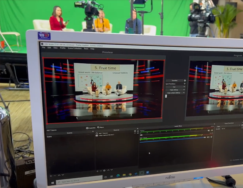This screenshot has height=188, width=243.
Task: Open the Profile menu
Action: [x=62, y=48]
